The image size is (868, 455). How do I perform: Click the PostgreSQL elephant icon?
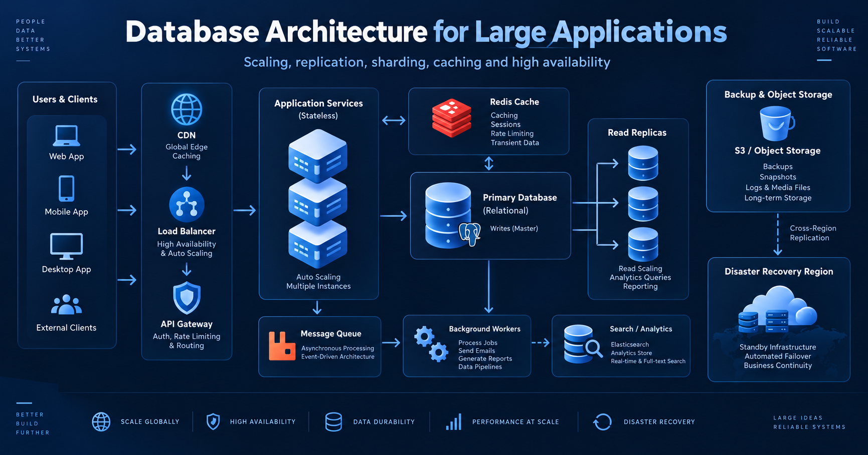pyautogui.click(x=470, y=234)
